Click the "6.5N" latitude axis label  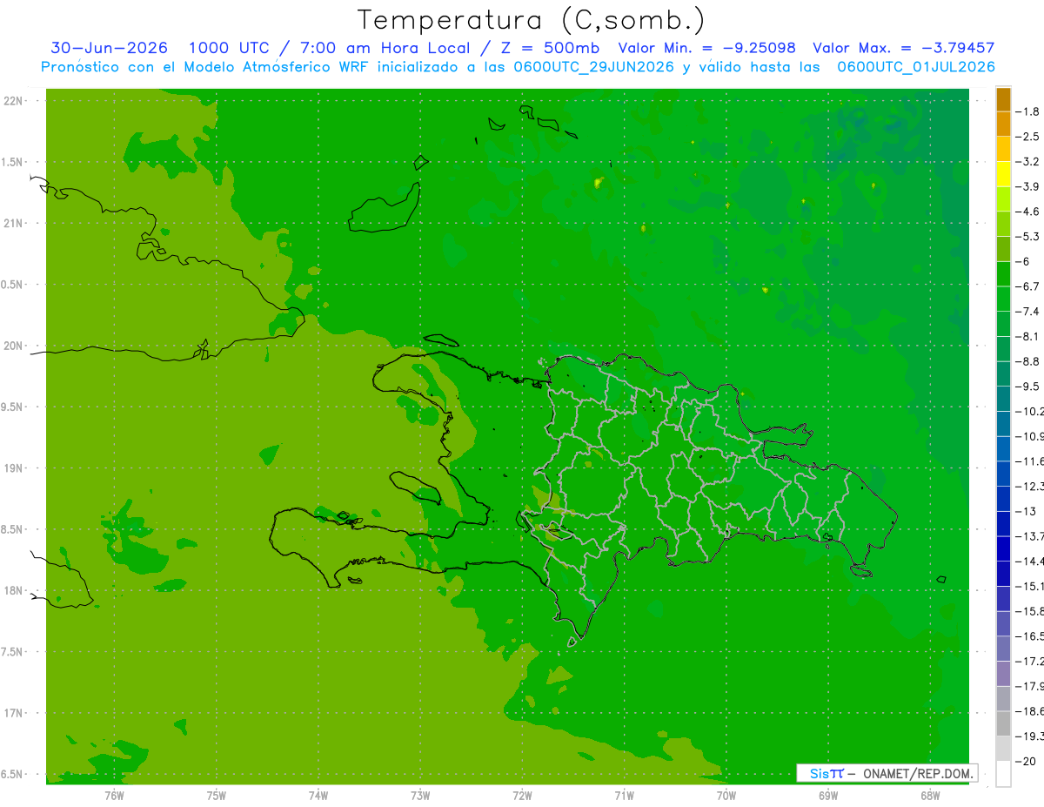(x=13, y=774)
